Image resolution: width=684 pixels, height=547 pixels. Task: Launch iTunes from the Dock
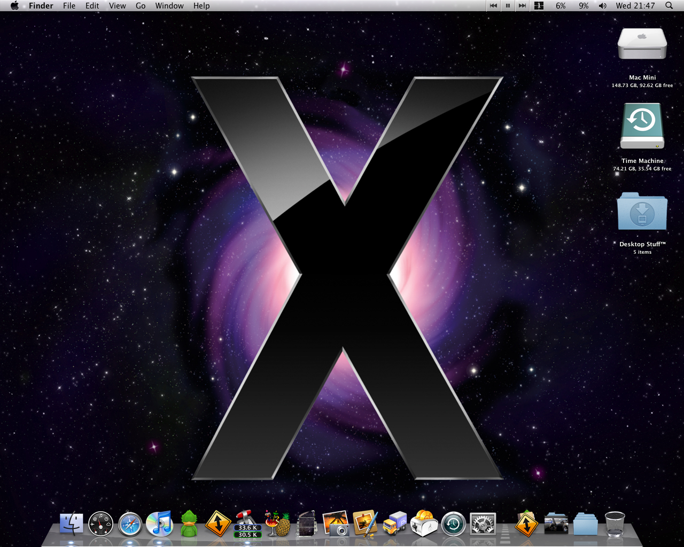tap(160, 523)
